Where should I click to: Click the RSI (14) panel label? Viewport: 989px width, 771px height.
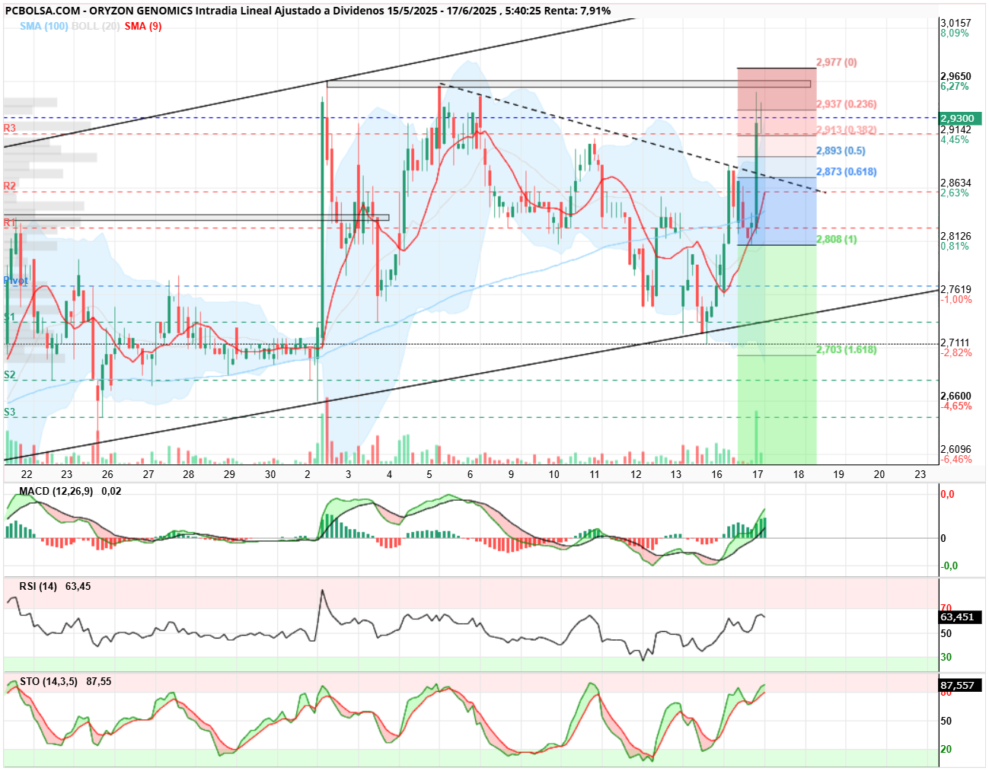(x=38, y=586)
